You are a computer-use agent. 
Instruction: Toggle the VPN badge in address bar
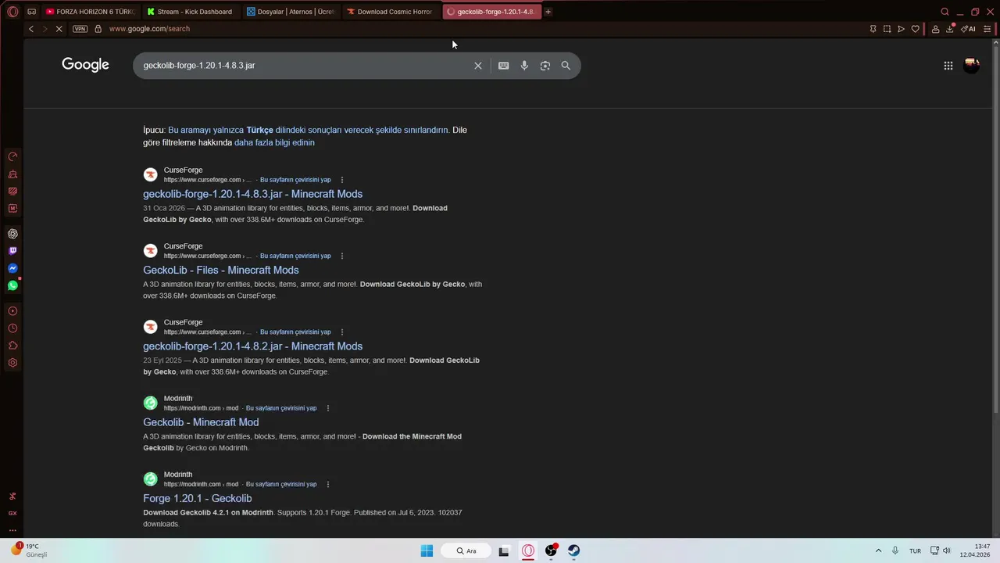(x=80, y=29)
